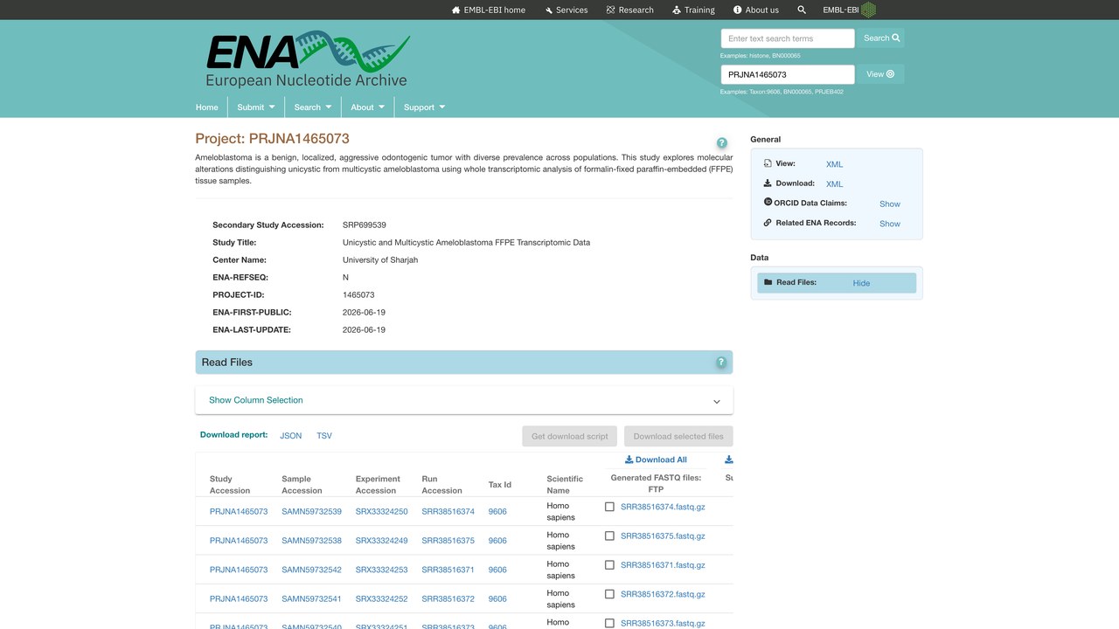1119x629 pixels.
Task: Open About us in the top bar
Action: (x=756, y=10)
